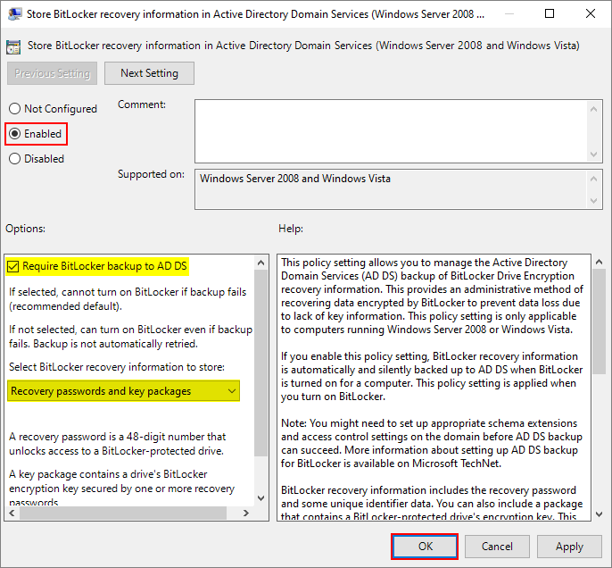Click the text 'Windows Server 2008 and Windows Vista'

point(295,179)
